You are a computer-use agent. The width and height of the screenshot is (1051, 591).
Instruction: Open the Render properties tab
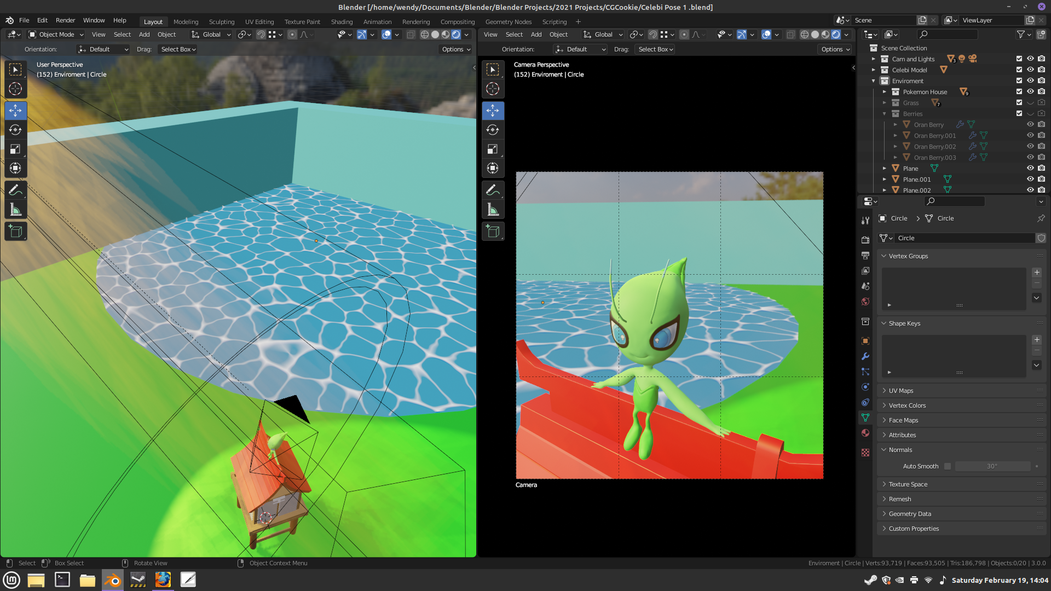(865, 240)
